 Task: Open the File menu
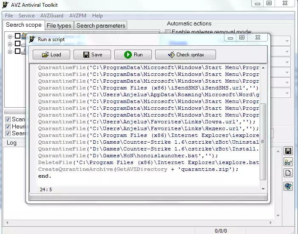click(x=9, y=16)
